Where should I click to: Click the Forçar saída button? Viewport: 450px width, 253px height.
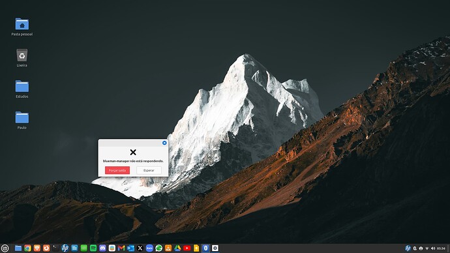[x=117, y=170]
